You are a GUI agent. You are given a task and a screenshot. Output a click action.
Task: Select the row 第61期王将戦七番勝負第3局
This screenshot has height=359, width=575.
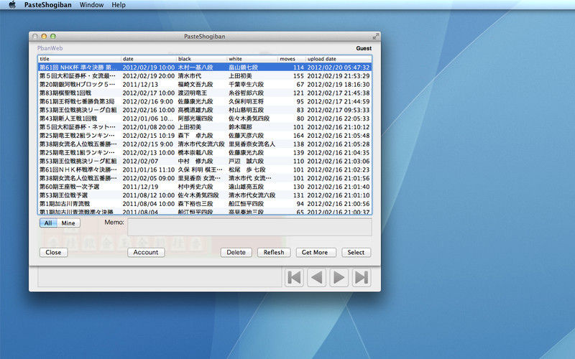(205, 101)
